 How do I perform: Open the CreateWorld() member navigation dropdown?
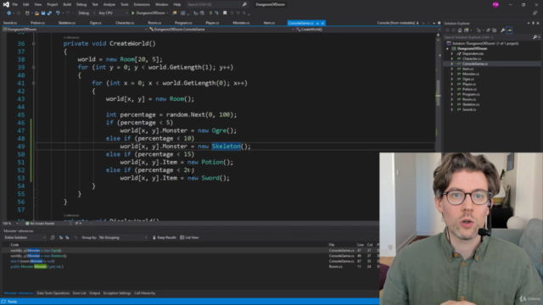tap(367, 30)
